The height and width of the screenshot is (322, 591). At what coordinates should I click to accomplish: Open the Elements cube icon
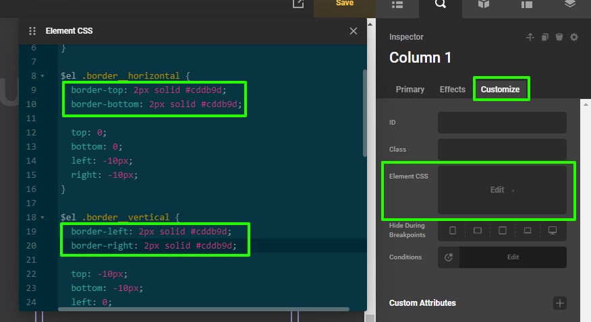coord(483,4)
